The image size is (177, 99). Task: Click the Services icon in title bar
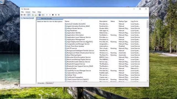(22, 9)
